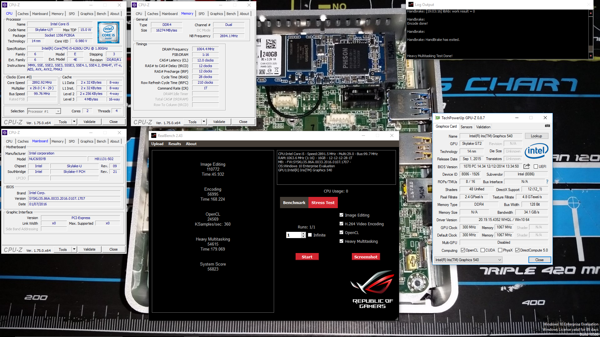
Task: Click the Lookup button in GPU-Z
Action: [x=536, y=136]
